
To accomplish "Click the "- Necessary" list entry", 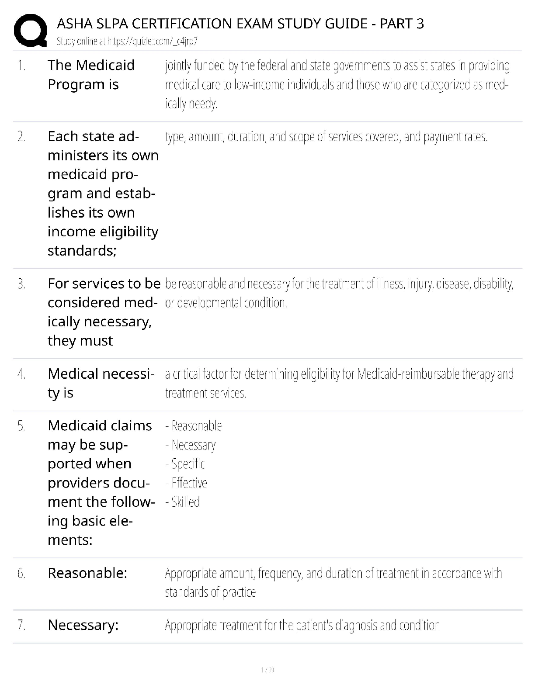I will point(191,445).
